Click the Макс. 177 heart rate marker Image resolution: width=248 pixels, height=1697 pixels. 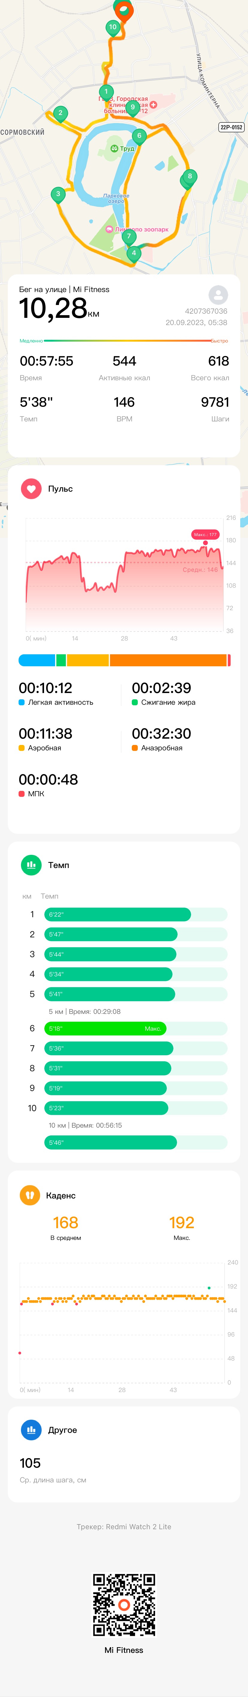pos(205,535)
